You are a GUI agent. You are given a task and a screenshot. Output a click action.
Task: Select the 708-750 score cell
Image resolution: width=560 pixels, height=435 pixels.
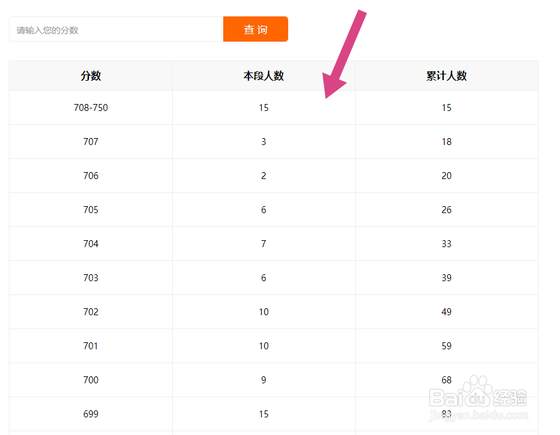91,108
